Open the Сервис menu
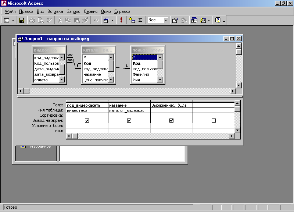 [x=90, y=11]
